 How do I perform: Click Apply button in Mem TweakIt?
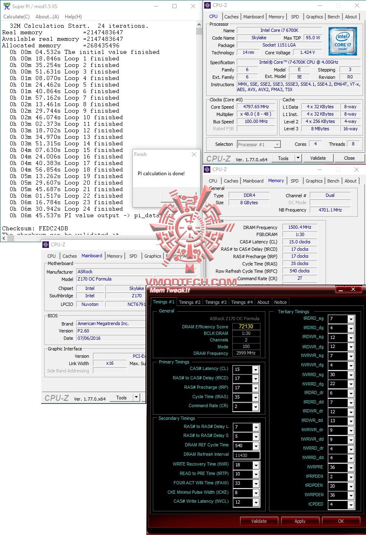click(x=300, y=521)
